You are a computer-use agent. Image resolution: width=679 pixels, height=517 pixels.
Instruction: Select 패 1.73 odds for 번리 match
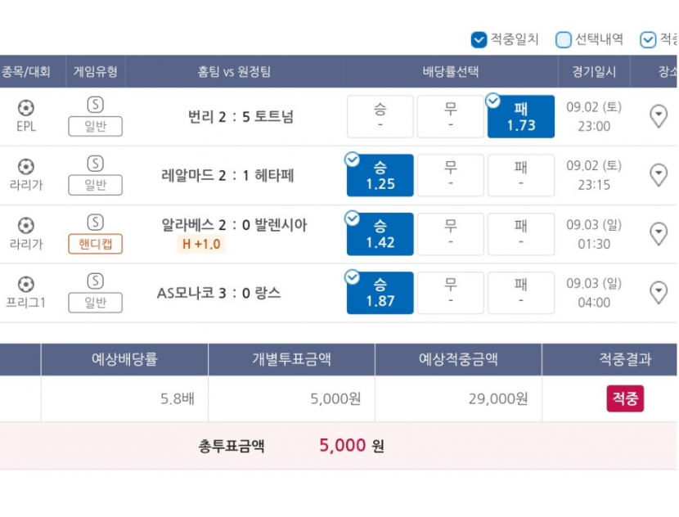(521, 116)
